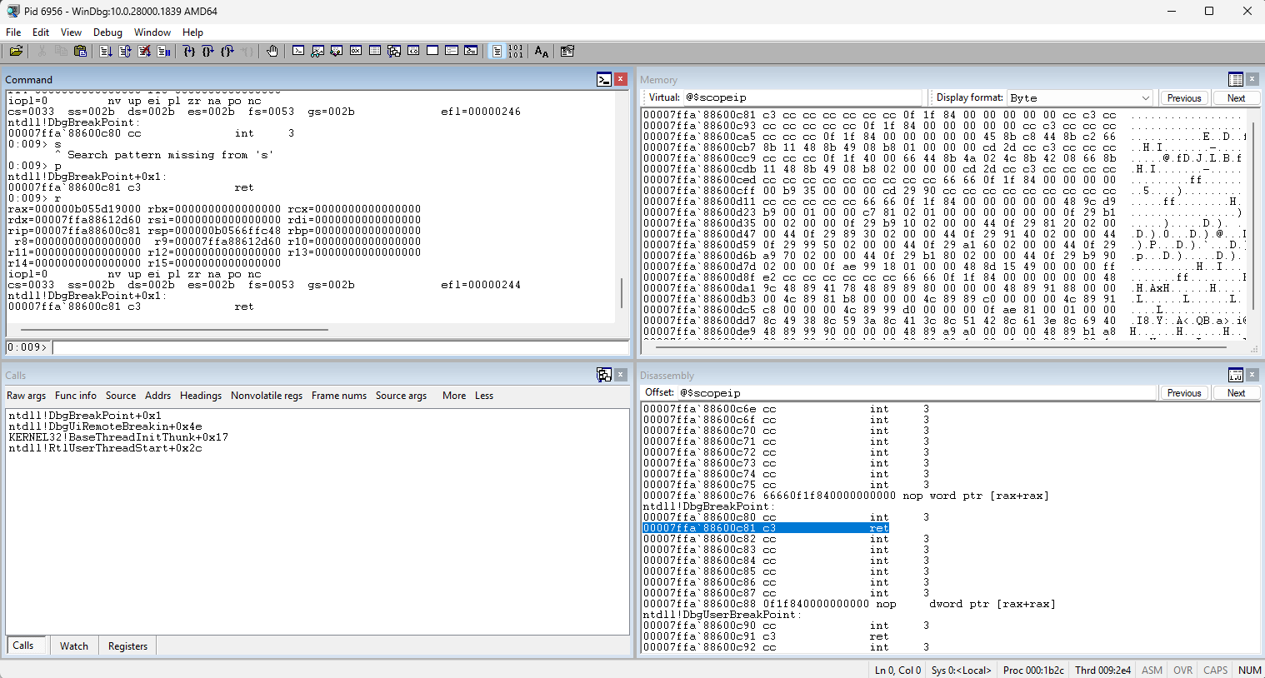Click the Command pane prompt icon
Viewport: 1265px width, 678px height.
(604, 79)
